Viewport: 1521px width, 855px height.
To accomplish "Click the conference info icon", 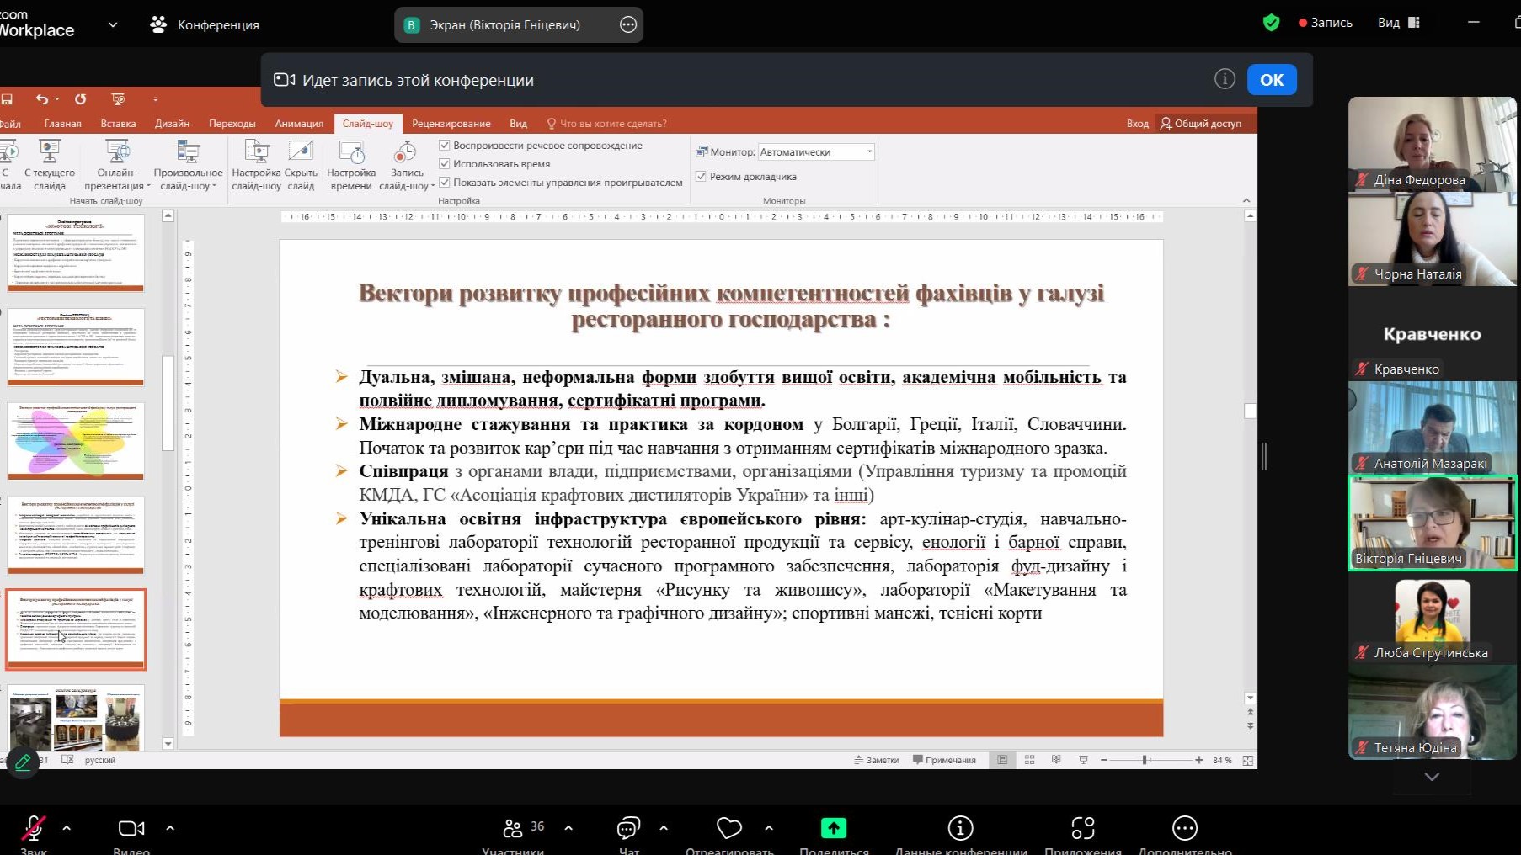I will (x=960, y=828).
